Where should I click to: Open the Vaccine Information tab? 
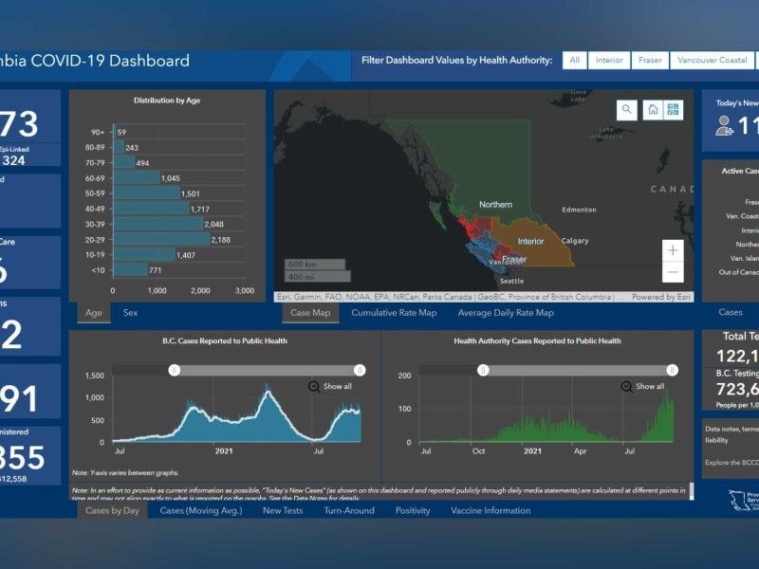point(491,510)
